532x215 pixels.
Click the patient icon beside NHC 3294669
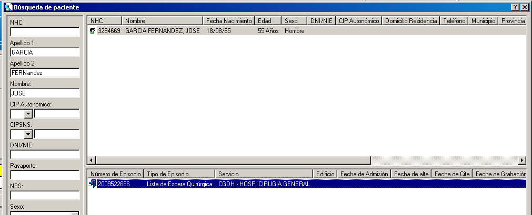tap(92, 31)
